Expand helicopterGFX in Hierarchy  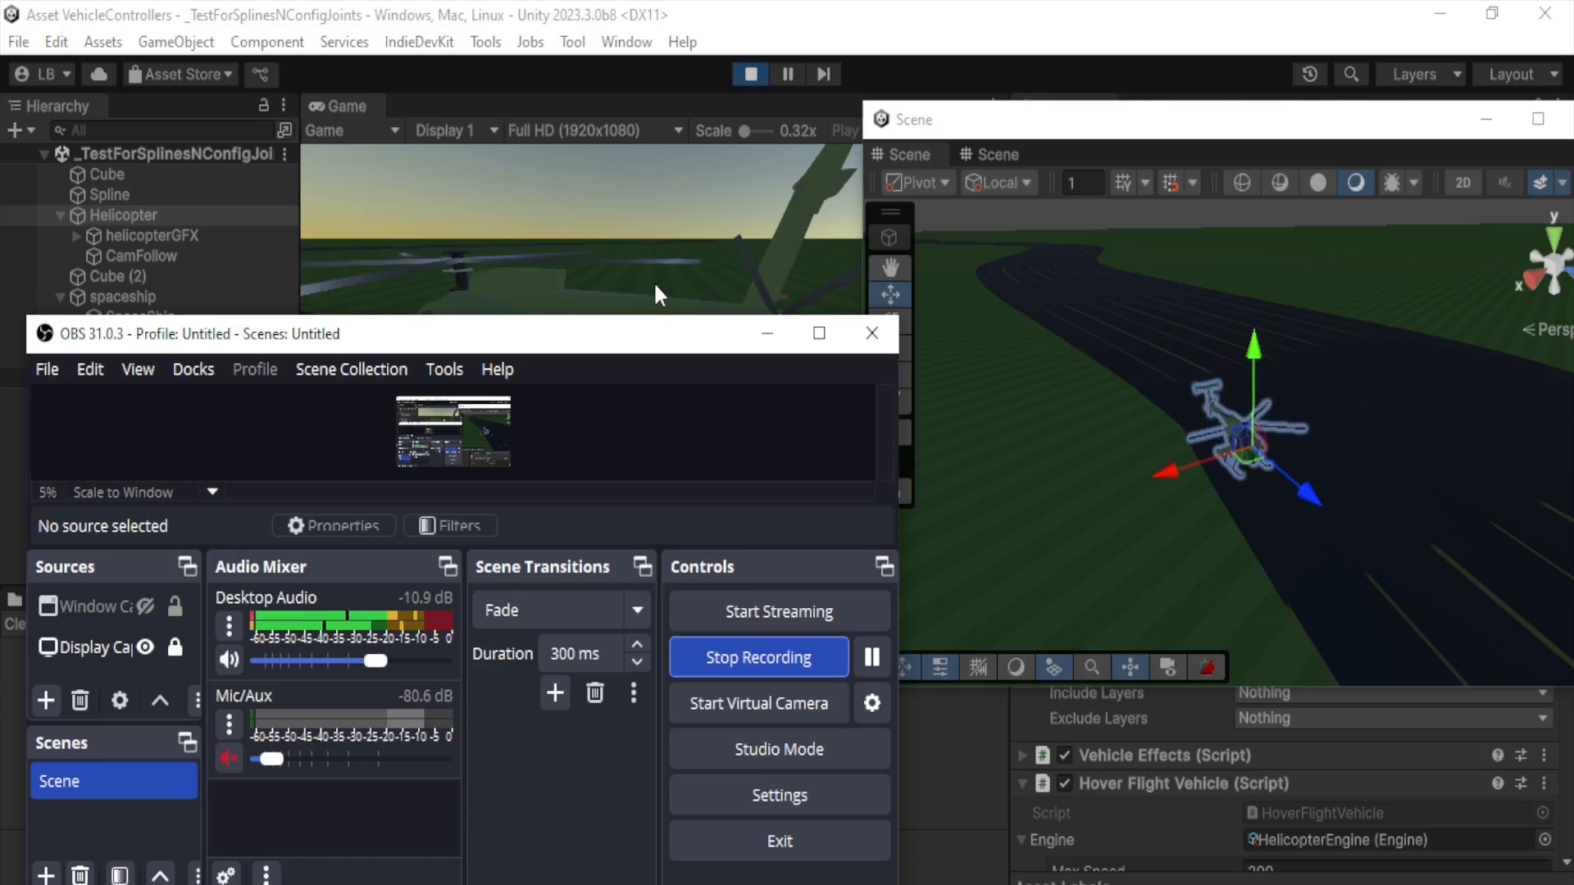tap(76, 236)
